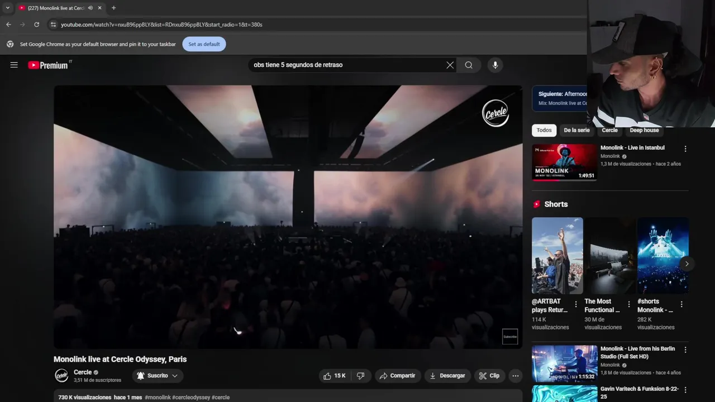Close the Monolink live at Cercle tab
This screenshot has height=402, width=715.
point(100,8)
